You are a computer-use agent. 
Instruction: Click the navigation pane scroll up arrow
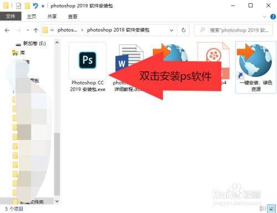(57, 43)
